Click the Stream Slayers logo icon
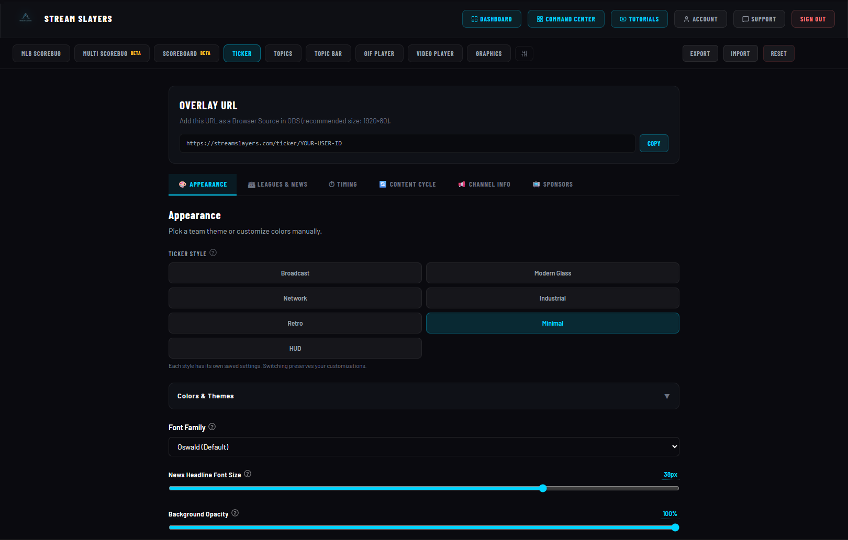 tap(26, 18)
